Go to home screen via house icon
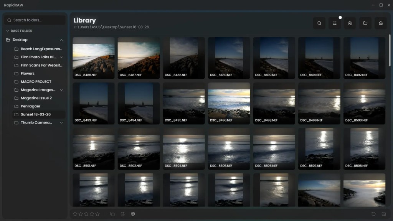The height and width of the screenshot is (221, 393). click(381, 23)
